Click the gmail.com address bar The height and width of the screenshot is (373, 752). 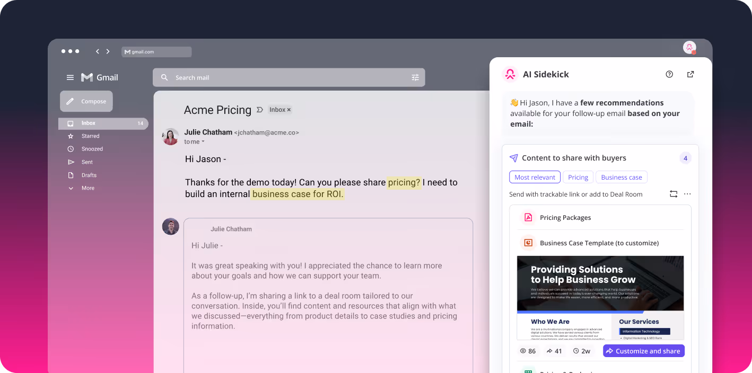click(x=156, y=52)
